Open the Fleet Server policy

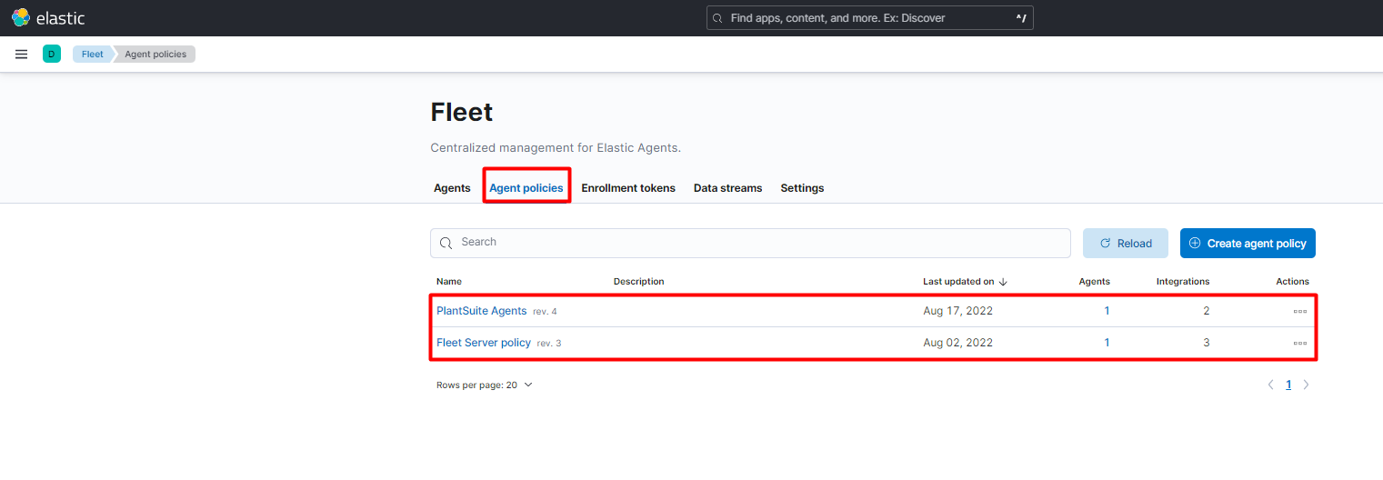coord(484,343)
